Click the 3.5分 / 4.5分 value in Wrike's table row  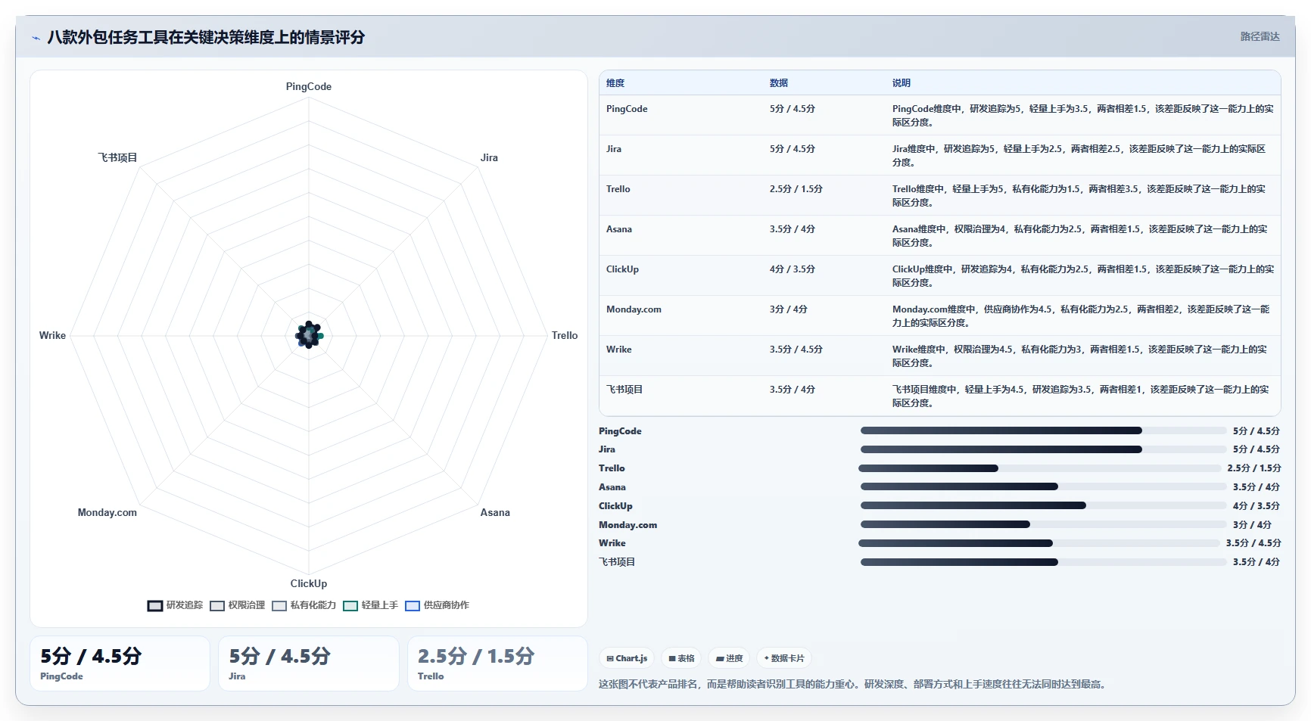point(796,350)
